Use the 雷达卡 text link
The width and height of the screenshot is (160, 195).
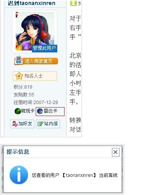click(x=50, y=111)
